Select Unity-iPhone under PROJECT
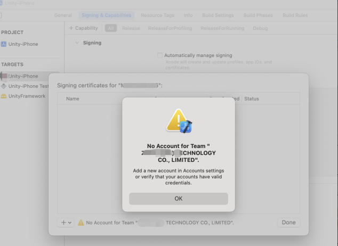The height and width of the screenshot is (246, 338). tap(23, 44)
